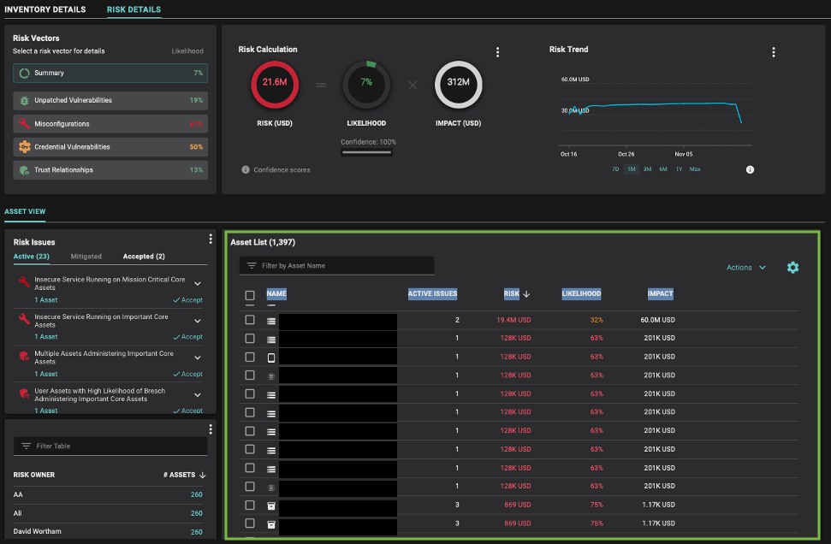Sort by IMPACT column header
Image resolution: width=831 pixels, height=544 pixels.
(660, 294)
